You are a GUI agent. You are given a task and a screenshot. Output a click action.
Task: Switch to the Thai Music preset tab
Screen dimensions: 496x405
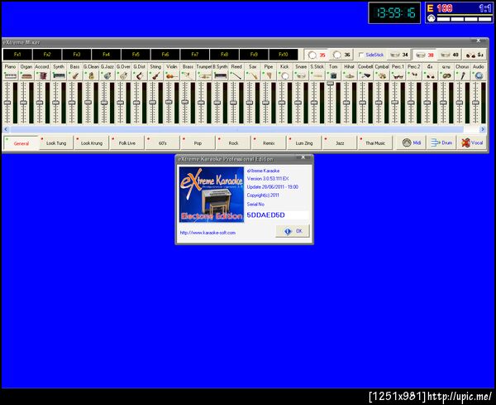click(x=374, y=143)
